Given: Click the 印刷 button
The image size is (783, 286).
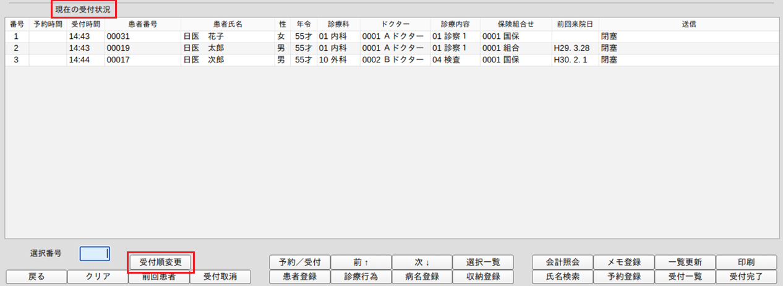Looking at the screenshot, I should pyautogui.click(x=746, y=262).
